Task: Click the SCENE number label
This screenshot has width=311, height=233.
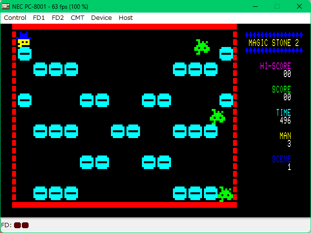Action: 281,159
